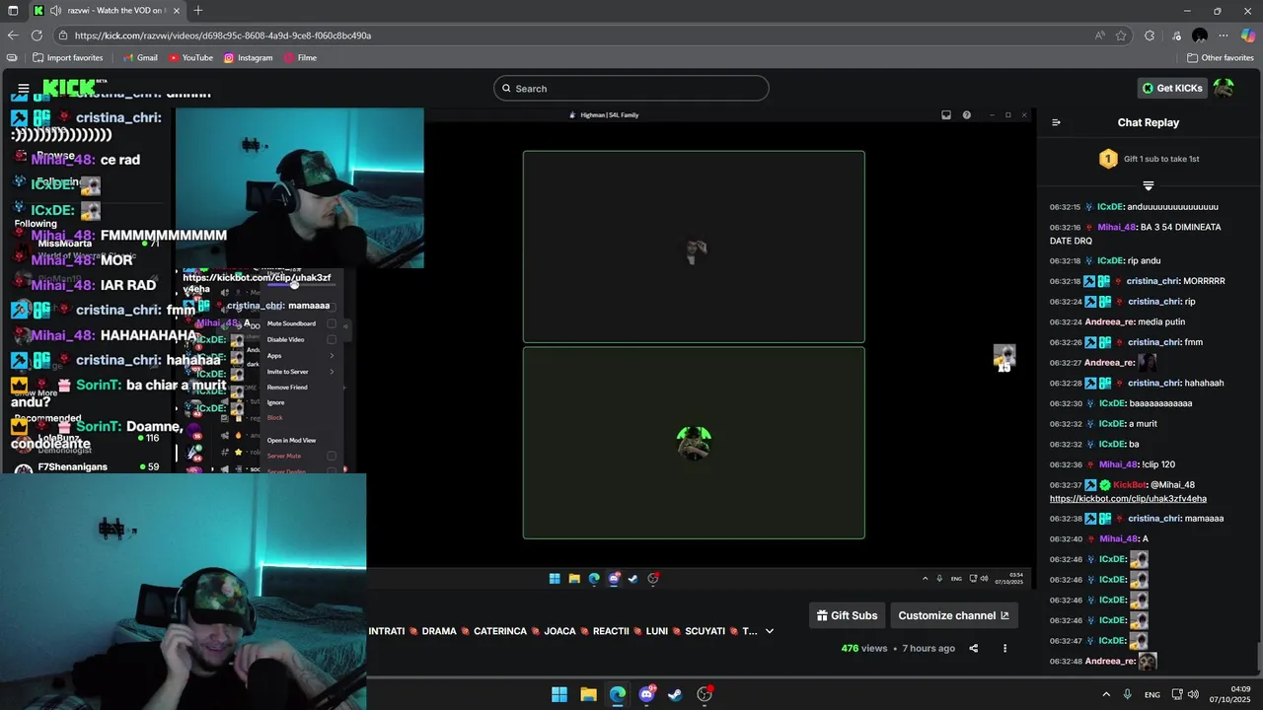Click the Customize channel button
1263x710 pixels.
[953, 615]
